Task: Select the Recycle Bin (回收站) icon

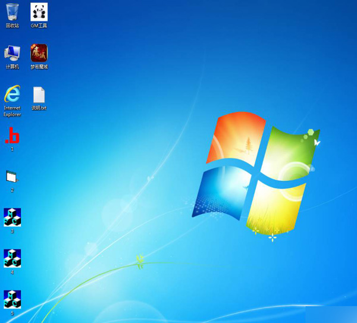Action: [12, 12]
